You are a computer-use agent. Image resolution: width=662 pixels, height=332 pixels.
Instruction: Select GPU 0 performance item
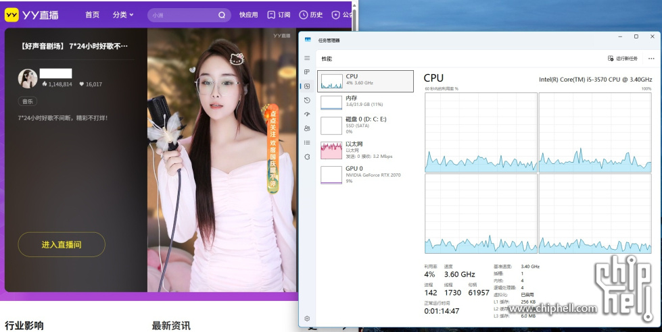(365, 174)
